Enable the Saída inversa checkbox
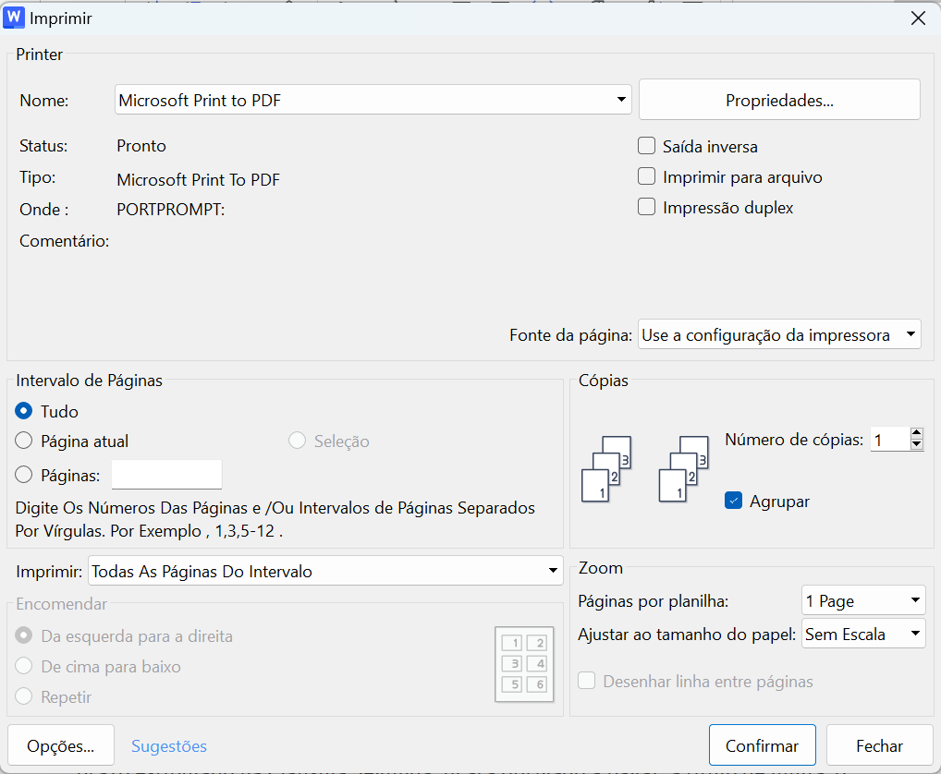 click(x=645, y=145)
